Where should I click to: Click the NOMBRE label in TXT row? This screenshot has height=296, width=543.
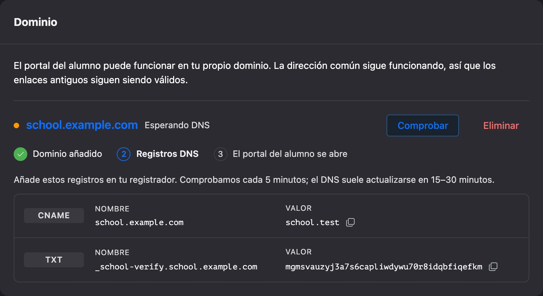pyautogui.click(x=112, y=252)
